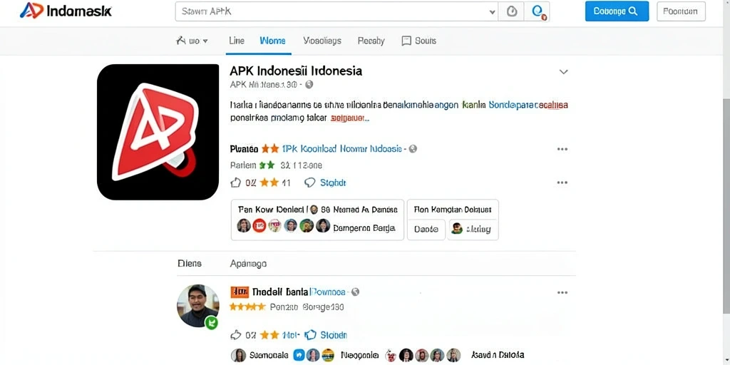Screen dimensions: 730x365
Task: Click the orange badge before Thodelf Banla
Action: pos(240,292)
